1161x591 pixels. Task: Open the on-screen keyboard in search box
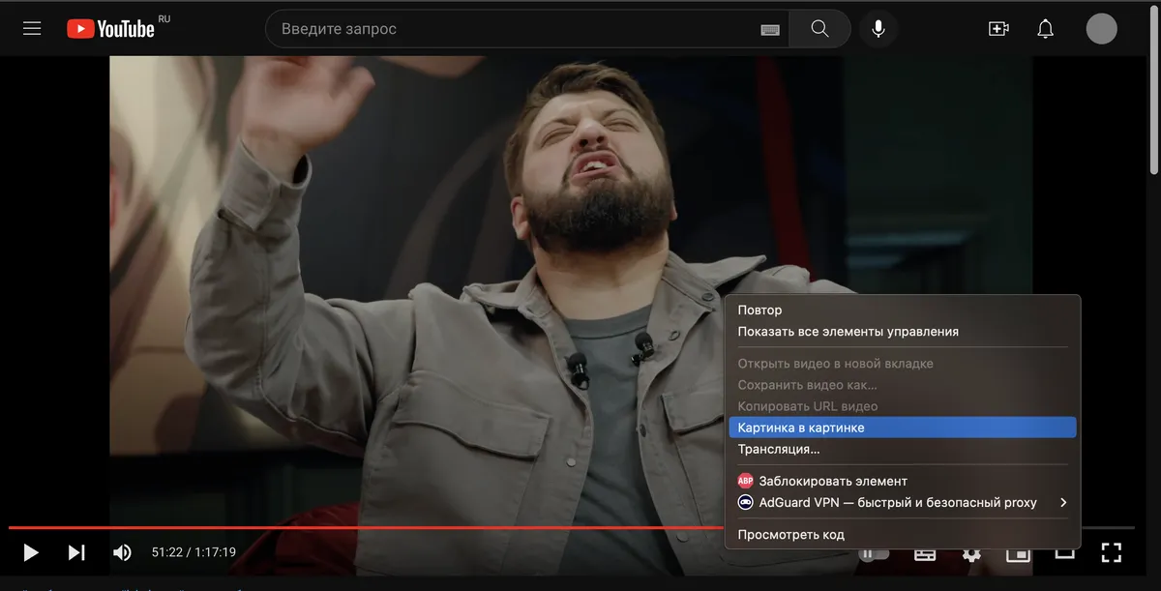[x=770, y=30]
